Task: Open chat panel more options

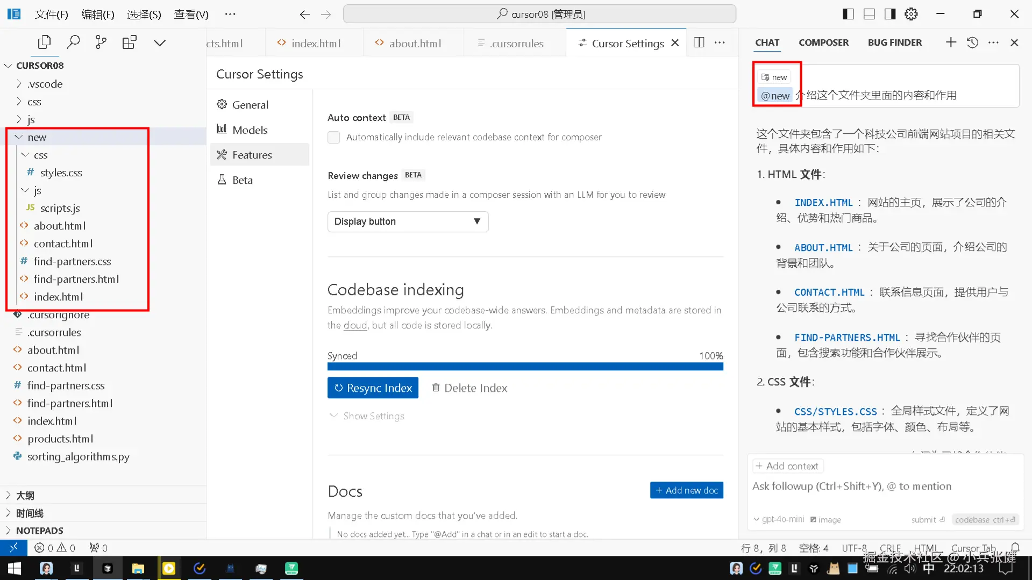Action: pyautogui.click(x=993, y=42)
